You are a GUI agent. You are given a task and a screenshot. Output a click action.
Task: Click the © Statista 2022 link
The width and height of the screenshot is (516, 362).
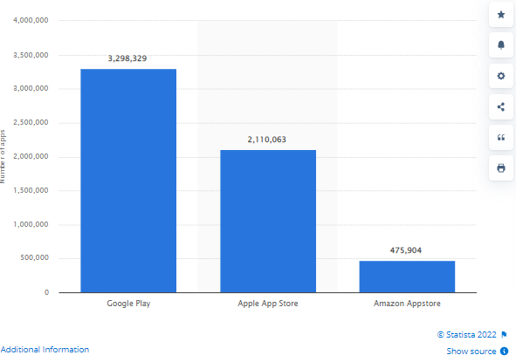click(466, 335)
